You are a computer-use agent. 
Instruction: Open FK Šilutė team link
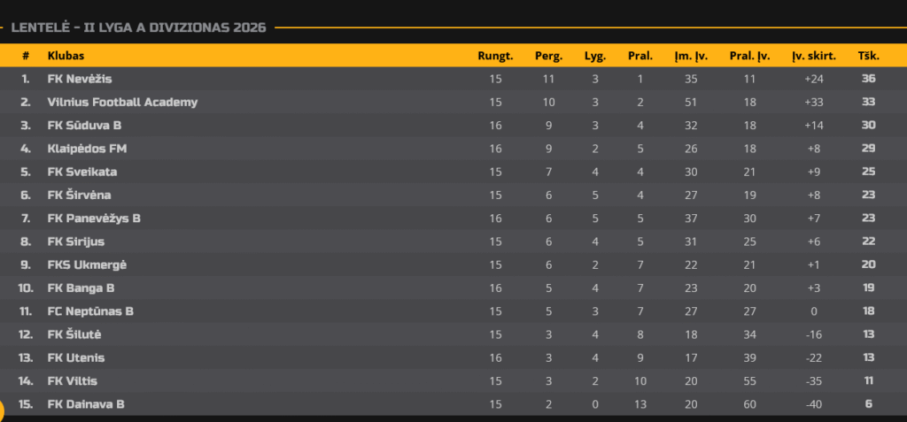(74, 334)
